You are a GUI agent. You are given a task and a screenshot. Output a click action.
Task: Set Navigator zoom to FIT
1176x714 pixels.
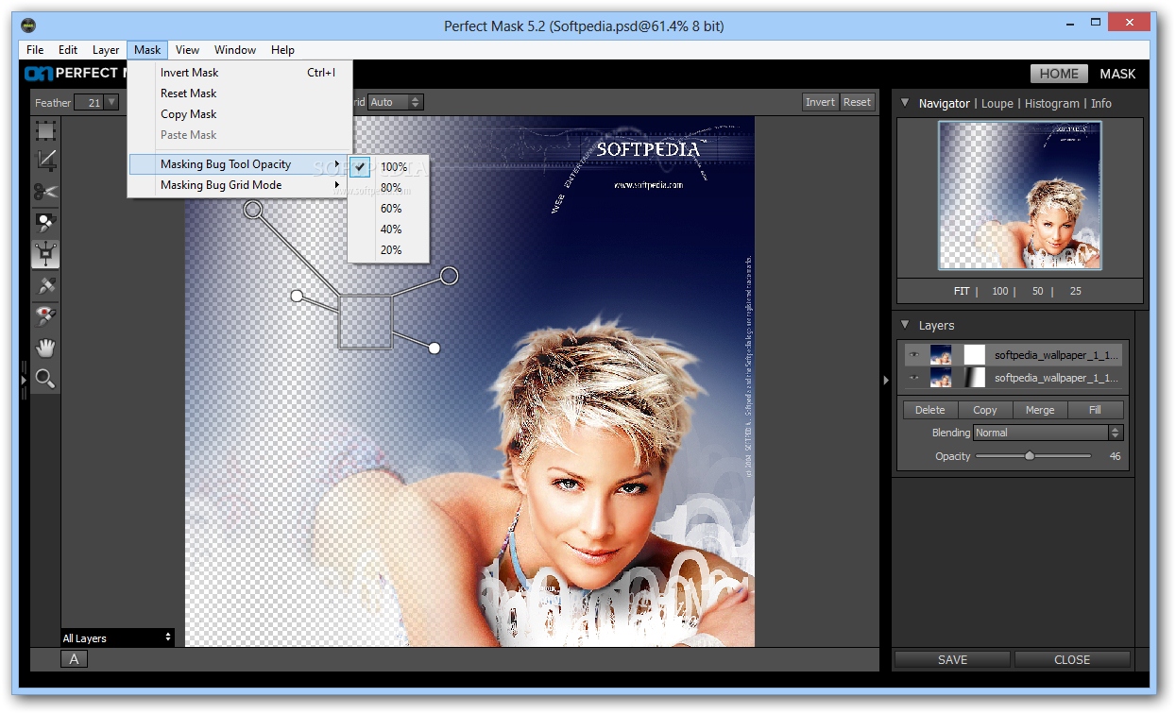[963, 291]
